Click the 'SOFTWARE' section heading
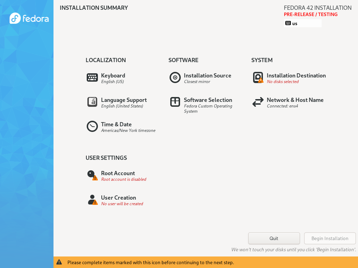The image size is (358, 268). tap(183, 60)
